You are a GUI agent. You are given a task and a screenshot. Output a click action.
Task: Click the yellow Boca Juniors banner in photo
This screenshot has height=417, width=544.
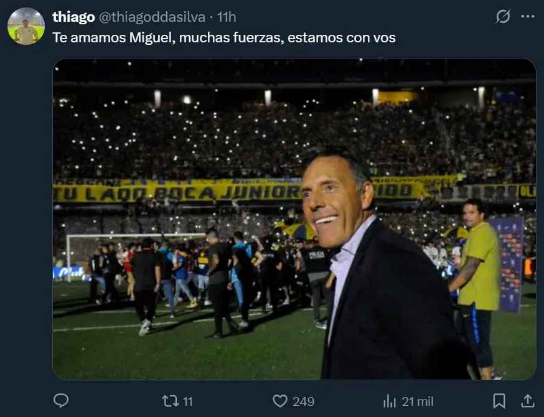(187, 191)
